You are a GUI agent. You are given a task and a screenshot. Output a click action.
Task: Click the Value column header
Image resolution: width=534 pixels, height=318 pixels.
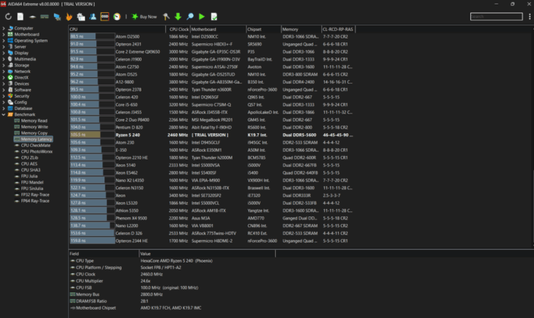click(x=207, y=254)
